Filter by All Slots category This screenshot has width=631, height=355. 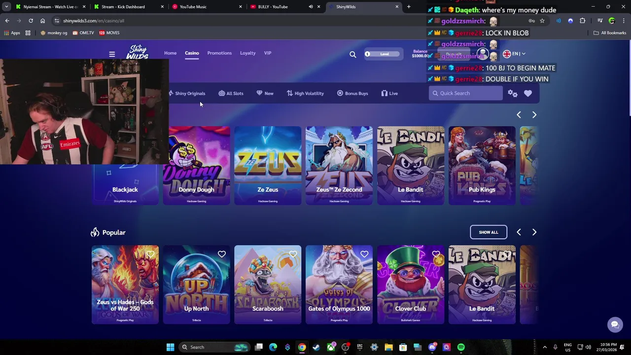(231, 93)
